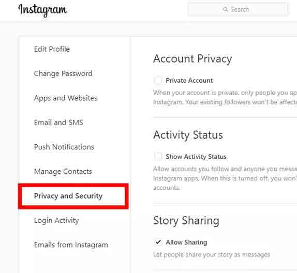Enable the Private Account checkbox
Image resolution: width=297 pixels, height=273 pixels.
[x=158, y=80]
